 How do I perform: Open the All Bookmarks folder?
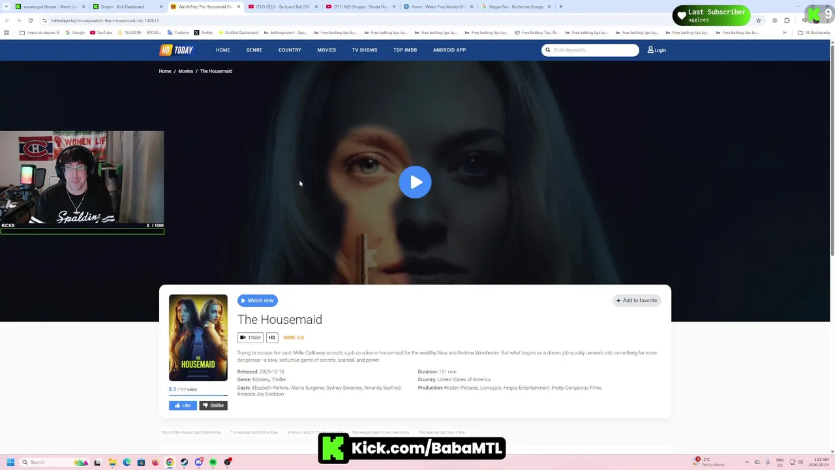click(x=813, y=33)
